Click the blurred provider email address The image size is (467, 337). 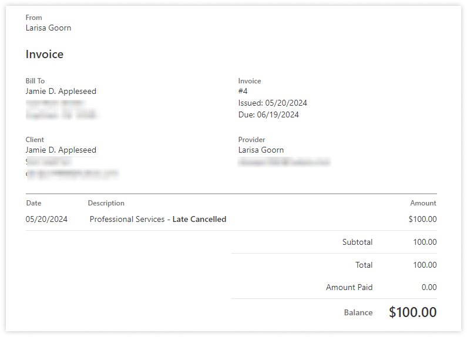[284, 161]
